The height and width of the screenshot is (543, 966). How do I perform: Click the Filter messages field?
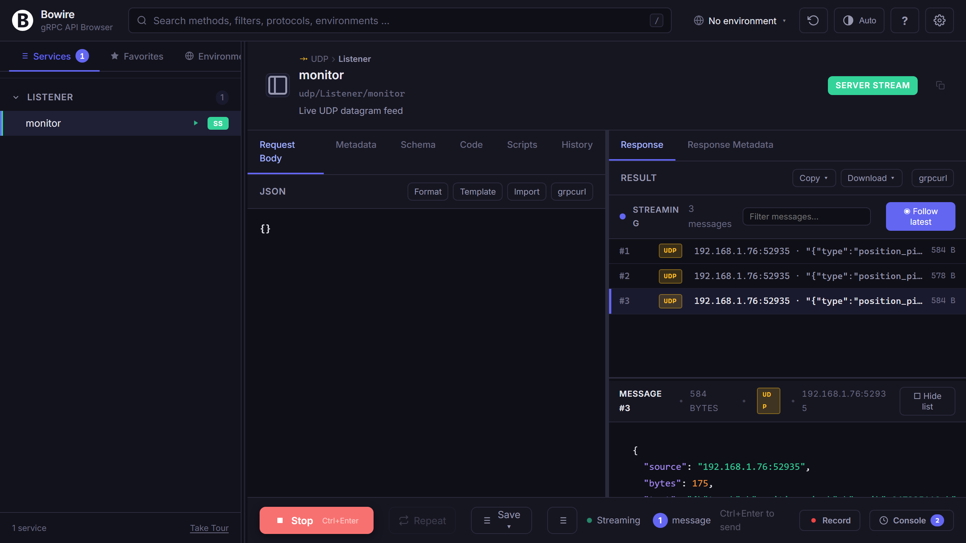(806, 216)
